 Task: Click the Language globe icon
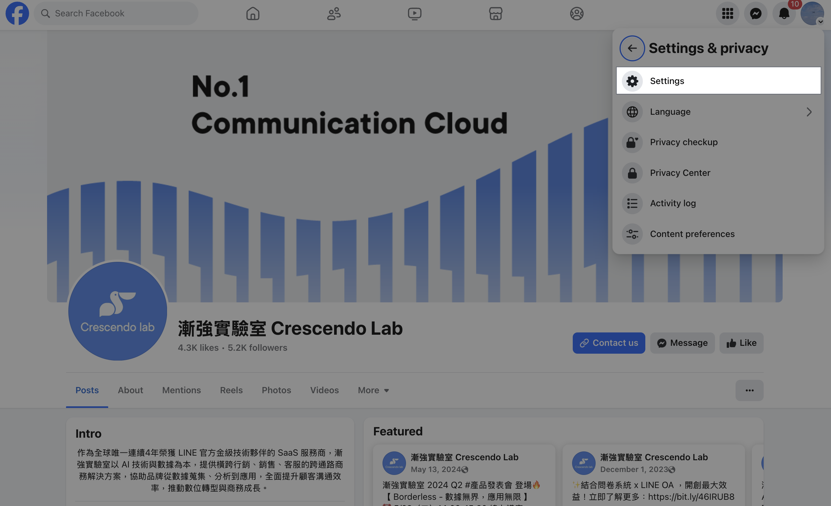click(632, 111)
